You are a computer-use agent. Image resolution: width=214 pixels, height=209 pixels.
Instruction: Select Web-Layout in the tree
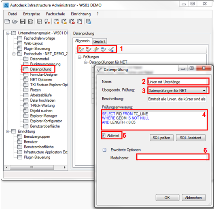33,43
